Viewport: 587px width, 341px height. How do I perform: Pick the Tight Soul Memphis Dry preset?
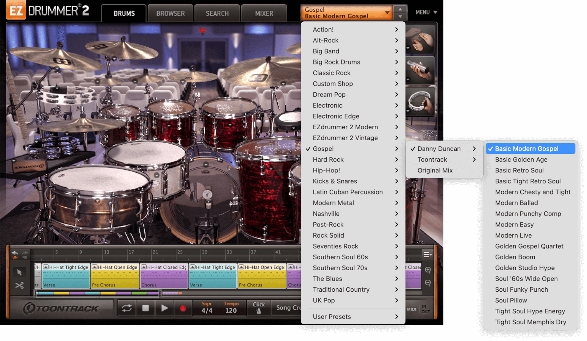pyautogui.click(x=530, y=322)
